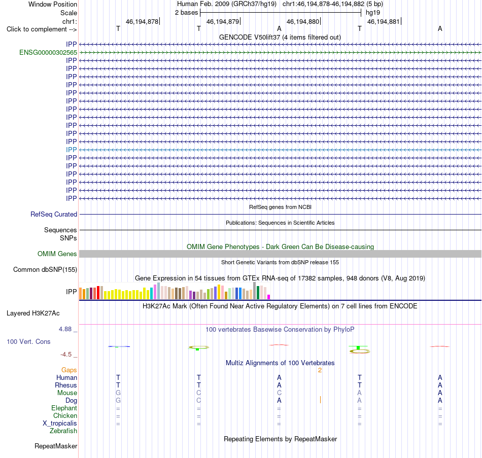This screenshot has width=482, height=458.
Task: Click '100 vertebrates Basewise Conservation by PhyloP' title
Action: [280, 330]
